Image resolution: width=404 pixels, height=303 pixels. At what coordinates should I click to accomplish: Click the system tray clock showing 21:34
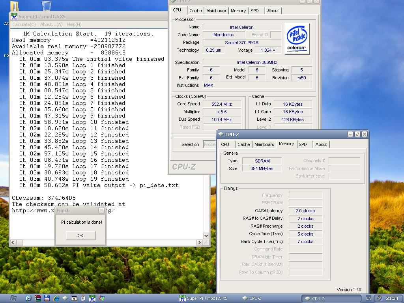pyautogui.click(x=392, y=298)
